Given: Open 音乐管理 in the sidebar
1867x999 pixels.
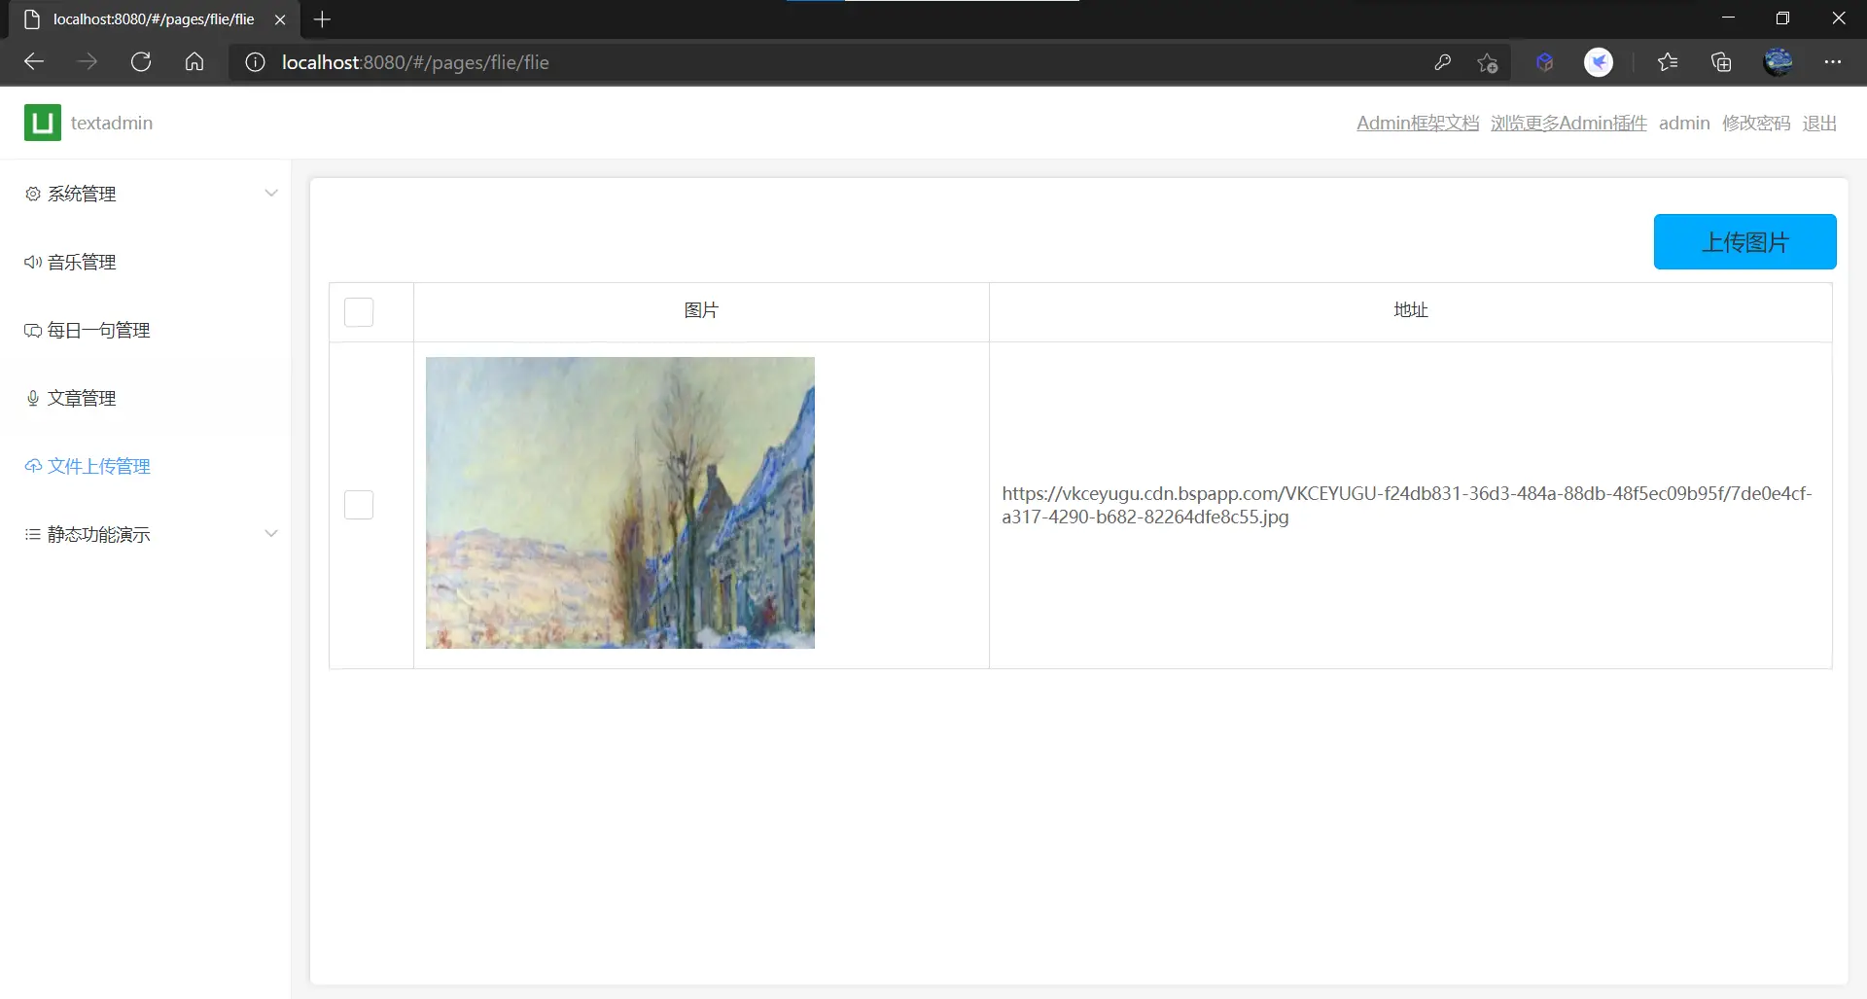Looking at the screenshot, I should (x=82, y=263).
